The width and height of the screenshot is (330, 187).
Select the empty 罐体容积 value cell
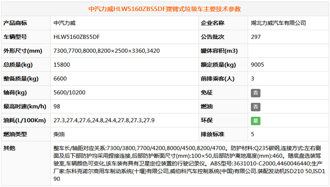coord(288,51)
